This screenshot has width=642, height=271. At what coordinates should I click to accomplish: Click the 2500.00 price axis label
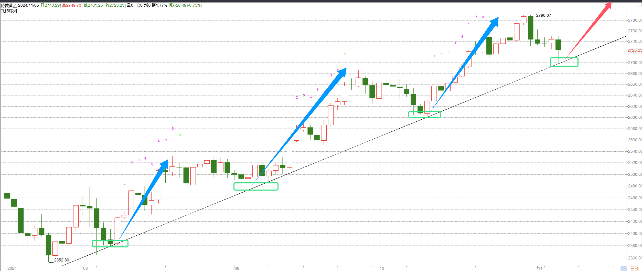(x=635, y=174)
